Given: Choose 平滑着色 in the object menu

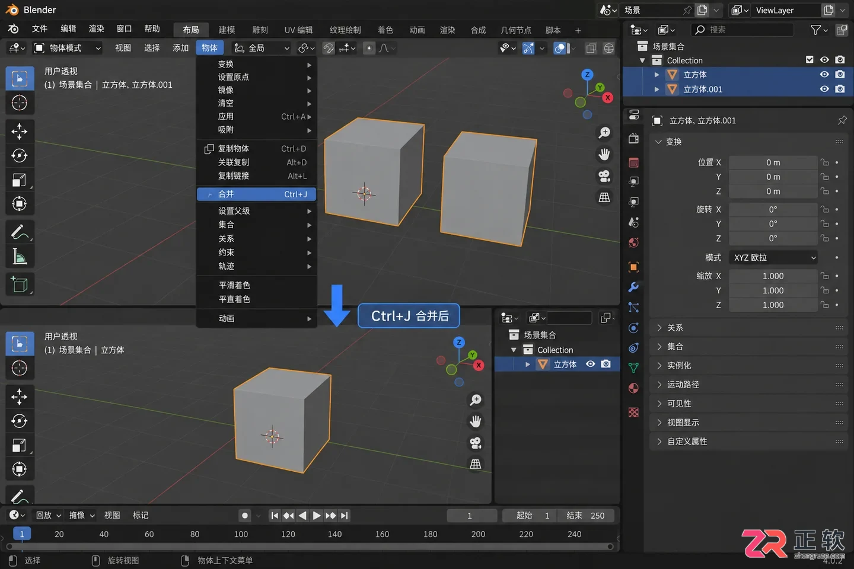Looking at the screenshot, I should 256,285.
